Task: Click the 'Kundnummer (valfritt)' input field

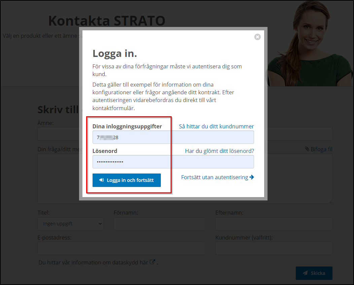Action: click(274, 248)
